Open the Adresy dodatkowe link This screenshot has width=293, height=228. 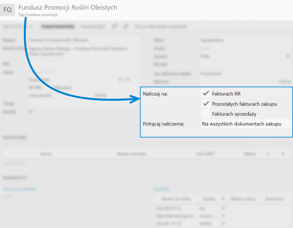[20, 189]
